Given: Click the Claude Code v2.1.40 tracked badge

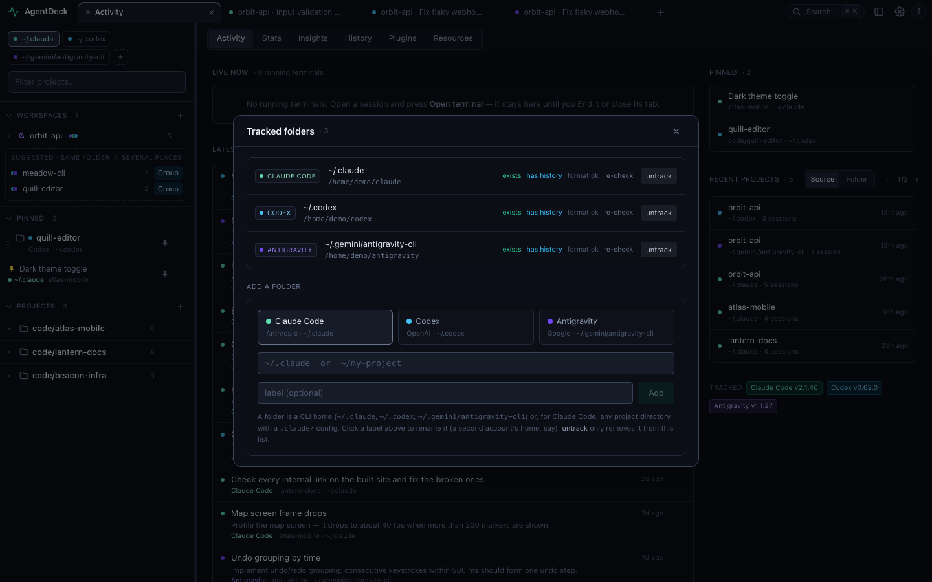Looking at the screenshot, I should point(784,388).
